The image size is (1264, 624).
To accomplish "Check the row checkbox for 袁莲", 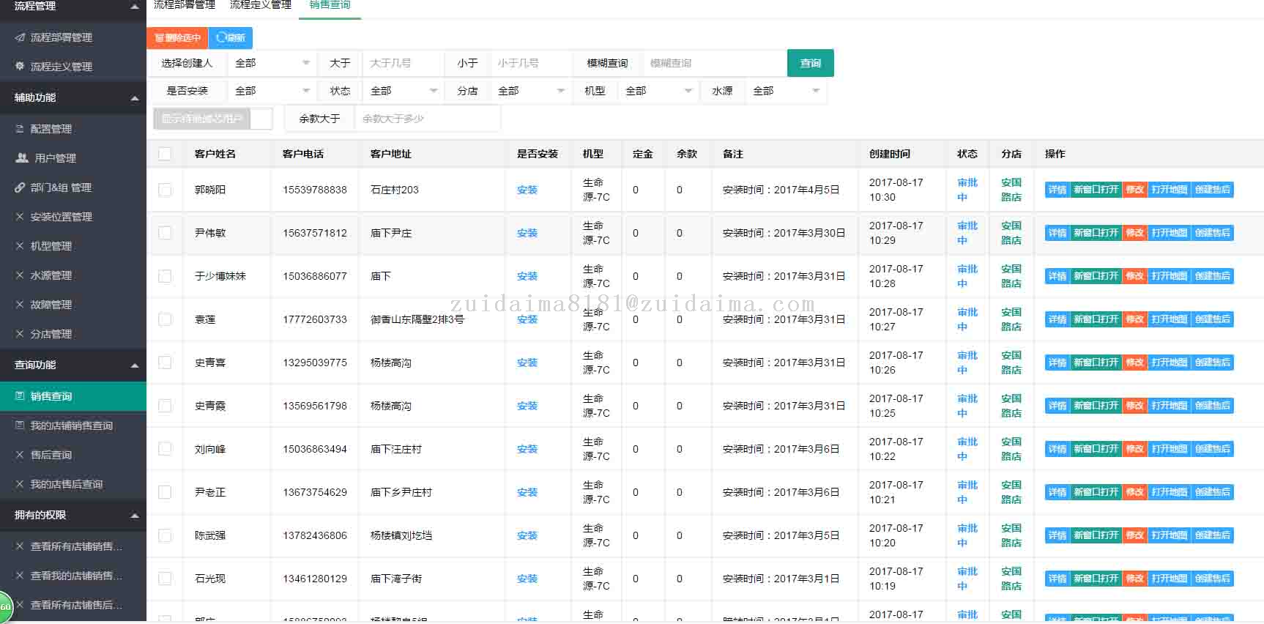I will (165, 319).
